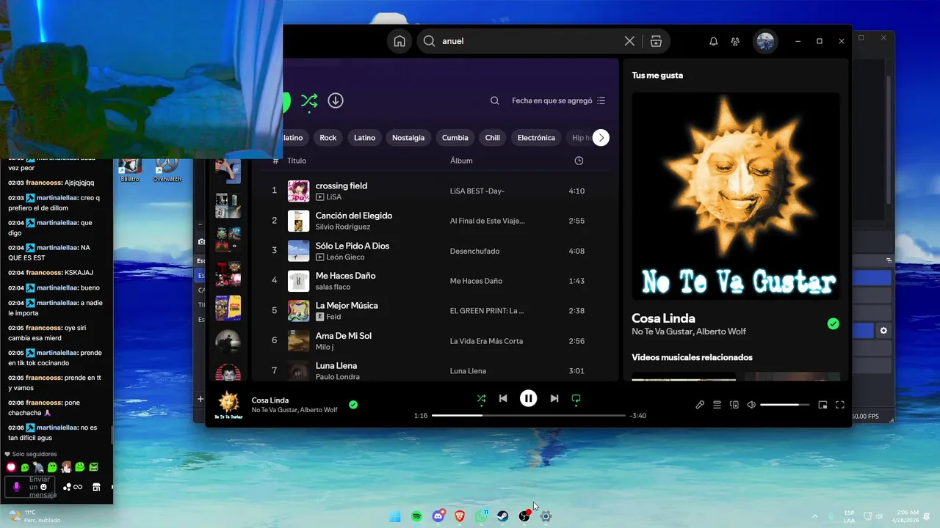940x528 pixels.
Task: Toggle shuffle in the player controls
Action: 481,399
